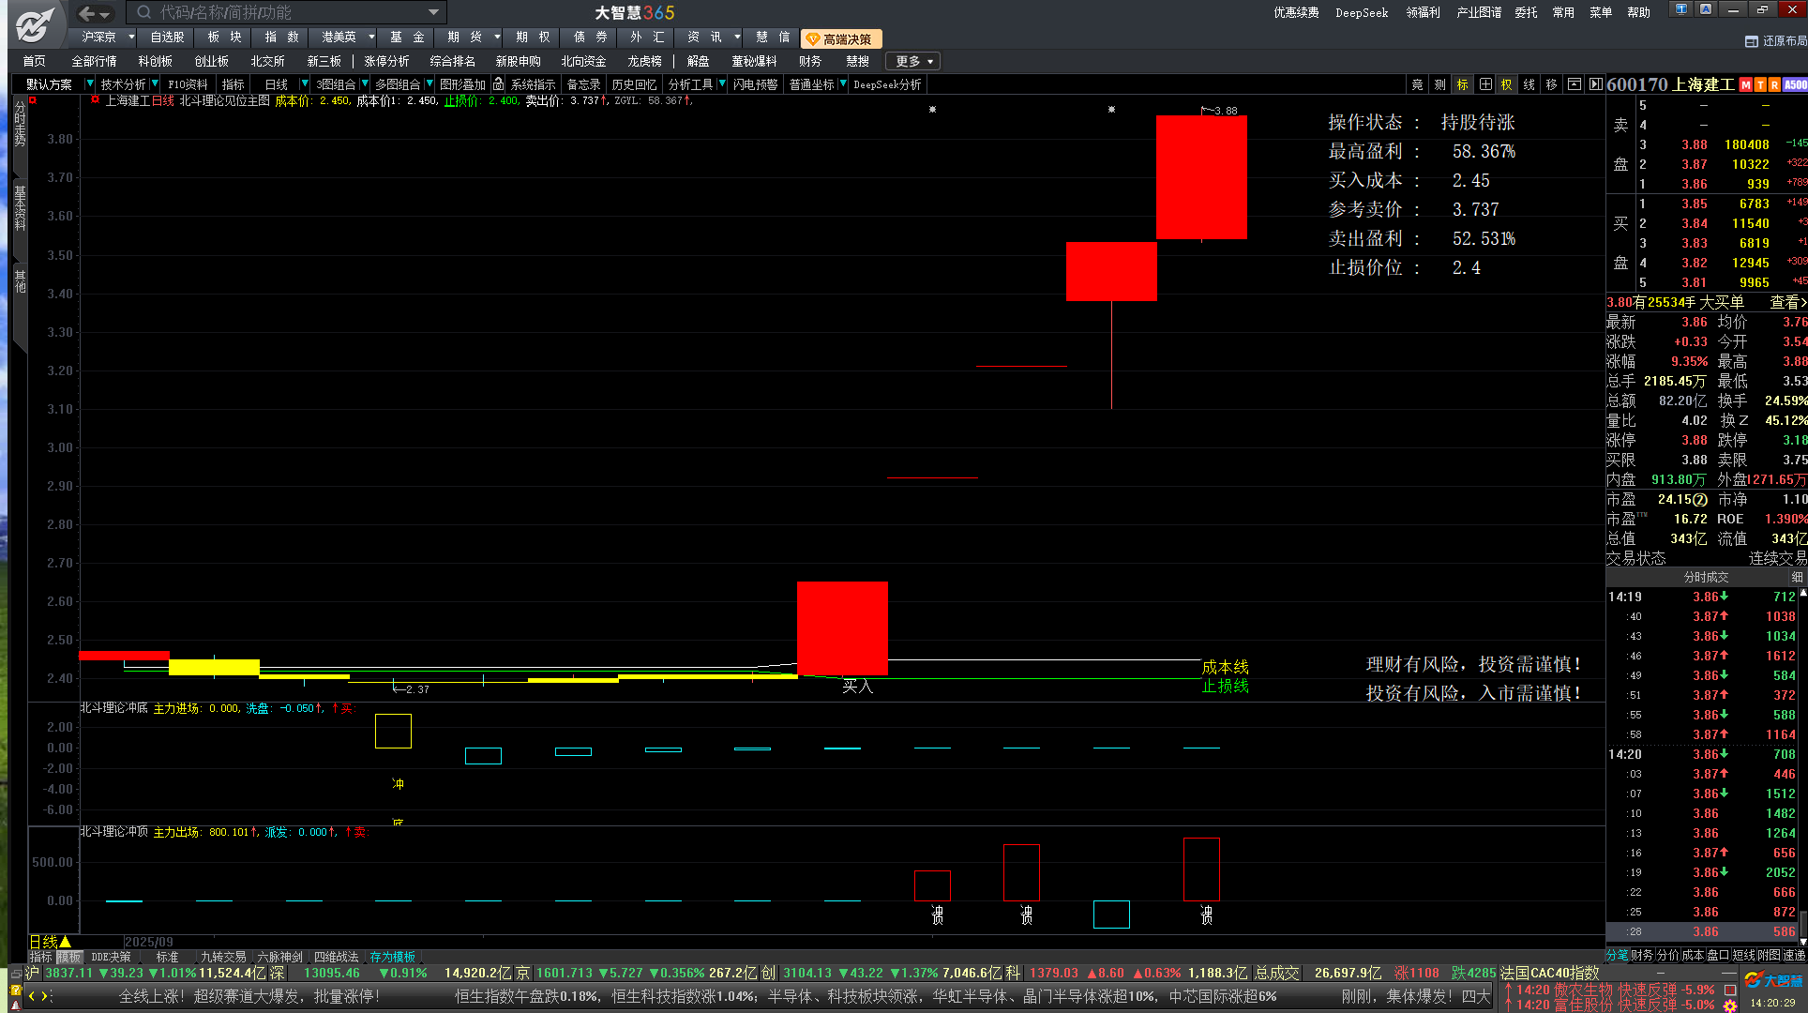Click the search magnifier icon

point(143,12)
